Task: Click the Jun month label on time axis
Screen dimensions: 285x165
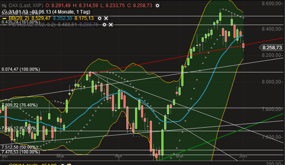Action: (243, 156)
